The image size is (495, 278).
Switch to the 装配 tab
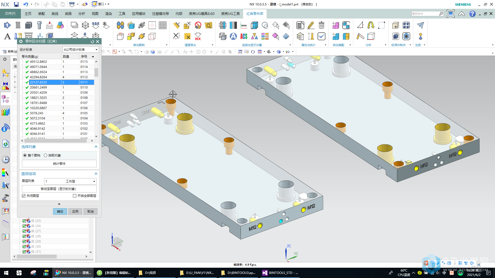tap(42, 14)
